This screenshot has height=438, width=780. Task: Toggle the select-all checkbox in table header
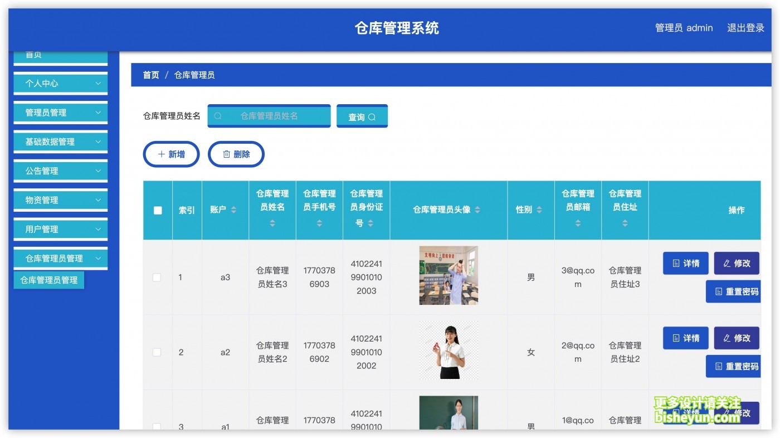point(158,210)
